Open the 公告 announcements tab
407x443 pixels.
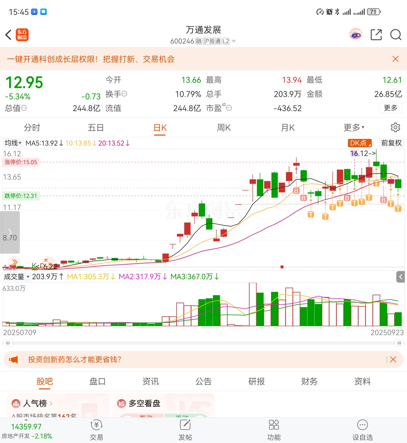tap(203, 381)
